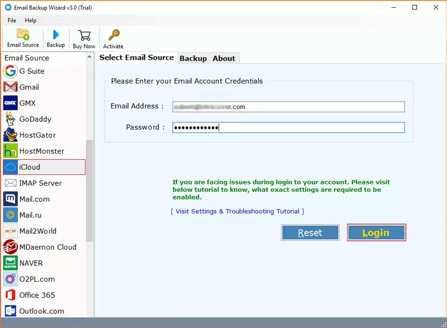Select the G Suite icon in sidebar
This screenshot has width=447, height=328.
(x=11, y=71)
